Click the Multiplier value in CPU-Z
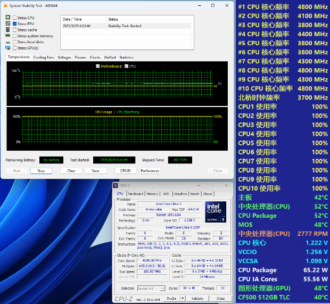The width and height of the screenshot is (330, 304). coord(152,266)
